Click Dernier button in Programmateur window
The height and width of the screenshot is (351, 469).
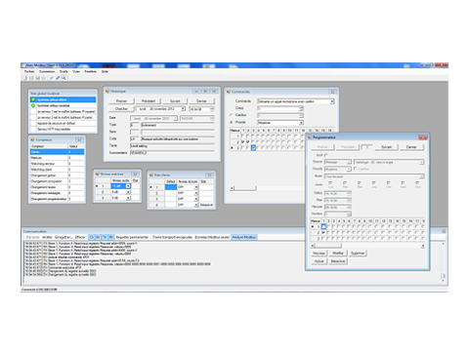[x=411, y=147]
